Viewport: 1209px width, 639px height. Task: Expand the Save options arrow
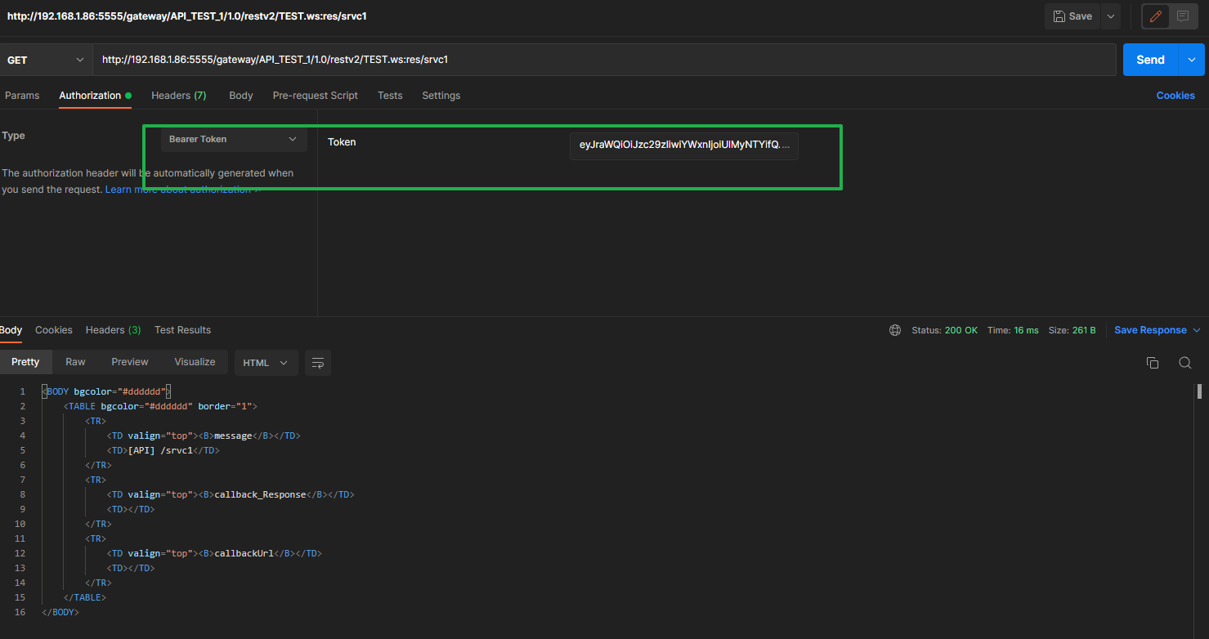[1109, 16]
